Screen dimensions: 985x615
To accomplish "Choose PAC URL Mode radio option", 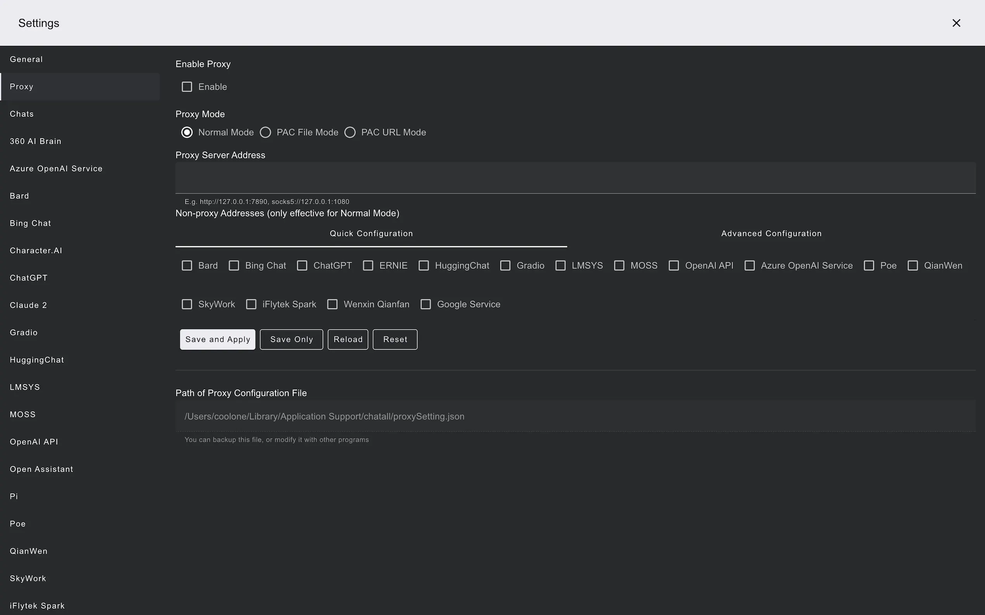I will (350, 132).
